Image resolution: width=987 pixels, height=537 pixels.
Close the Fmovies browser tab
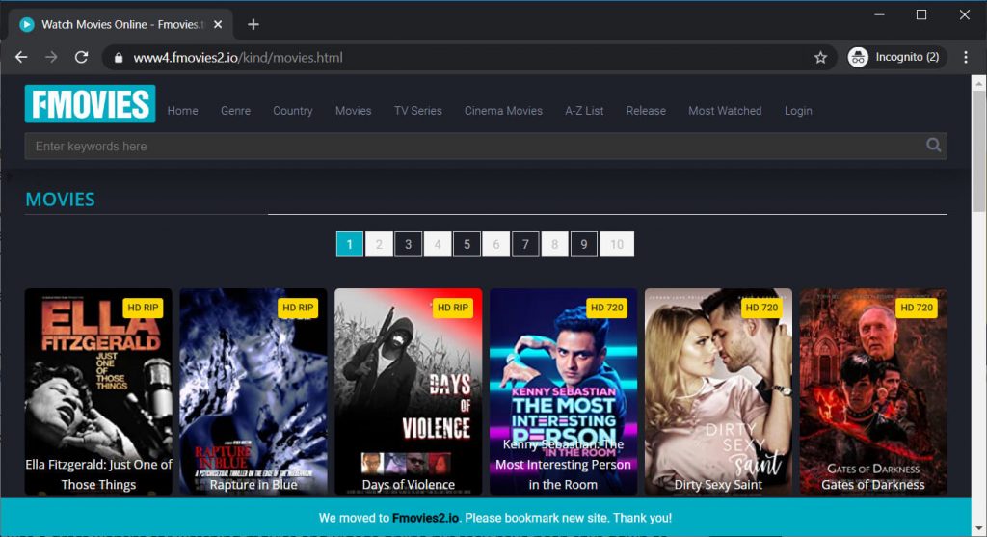(x=218, y=24)
